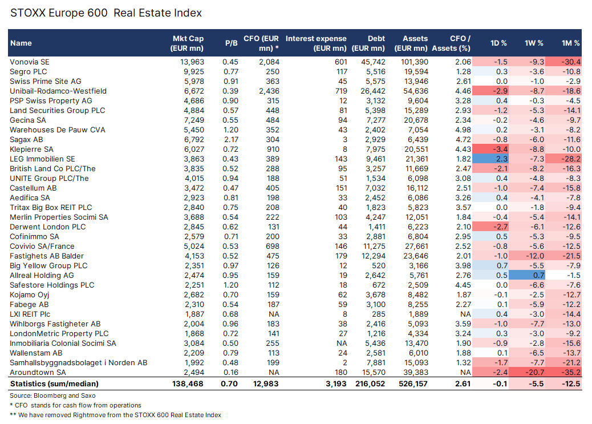The height and width of the screenshot is (424, 592).
Task: Select the 'Kojamo Oyj' row name
Action: (x=30, y=295)
